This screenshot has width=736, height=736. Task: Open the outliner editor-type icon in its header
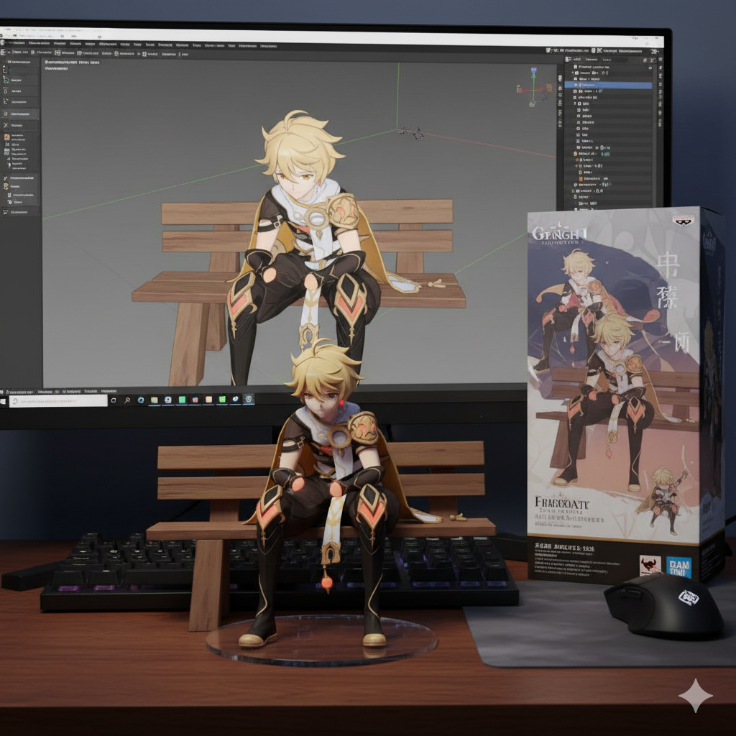point(569,60)
